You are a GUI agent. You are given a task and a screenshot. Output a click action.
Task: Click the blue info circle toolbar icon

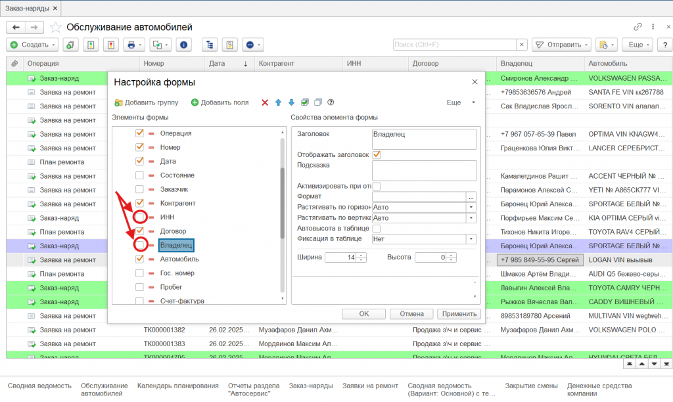click(x=183, y=45)
